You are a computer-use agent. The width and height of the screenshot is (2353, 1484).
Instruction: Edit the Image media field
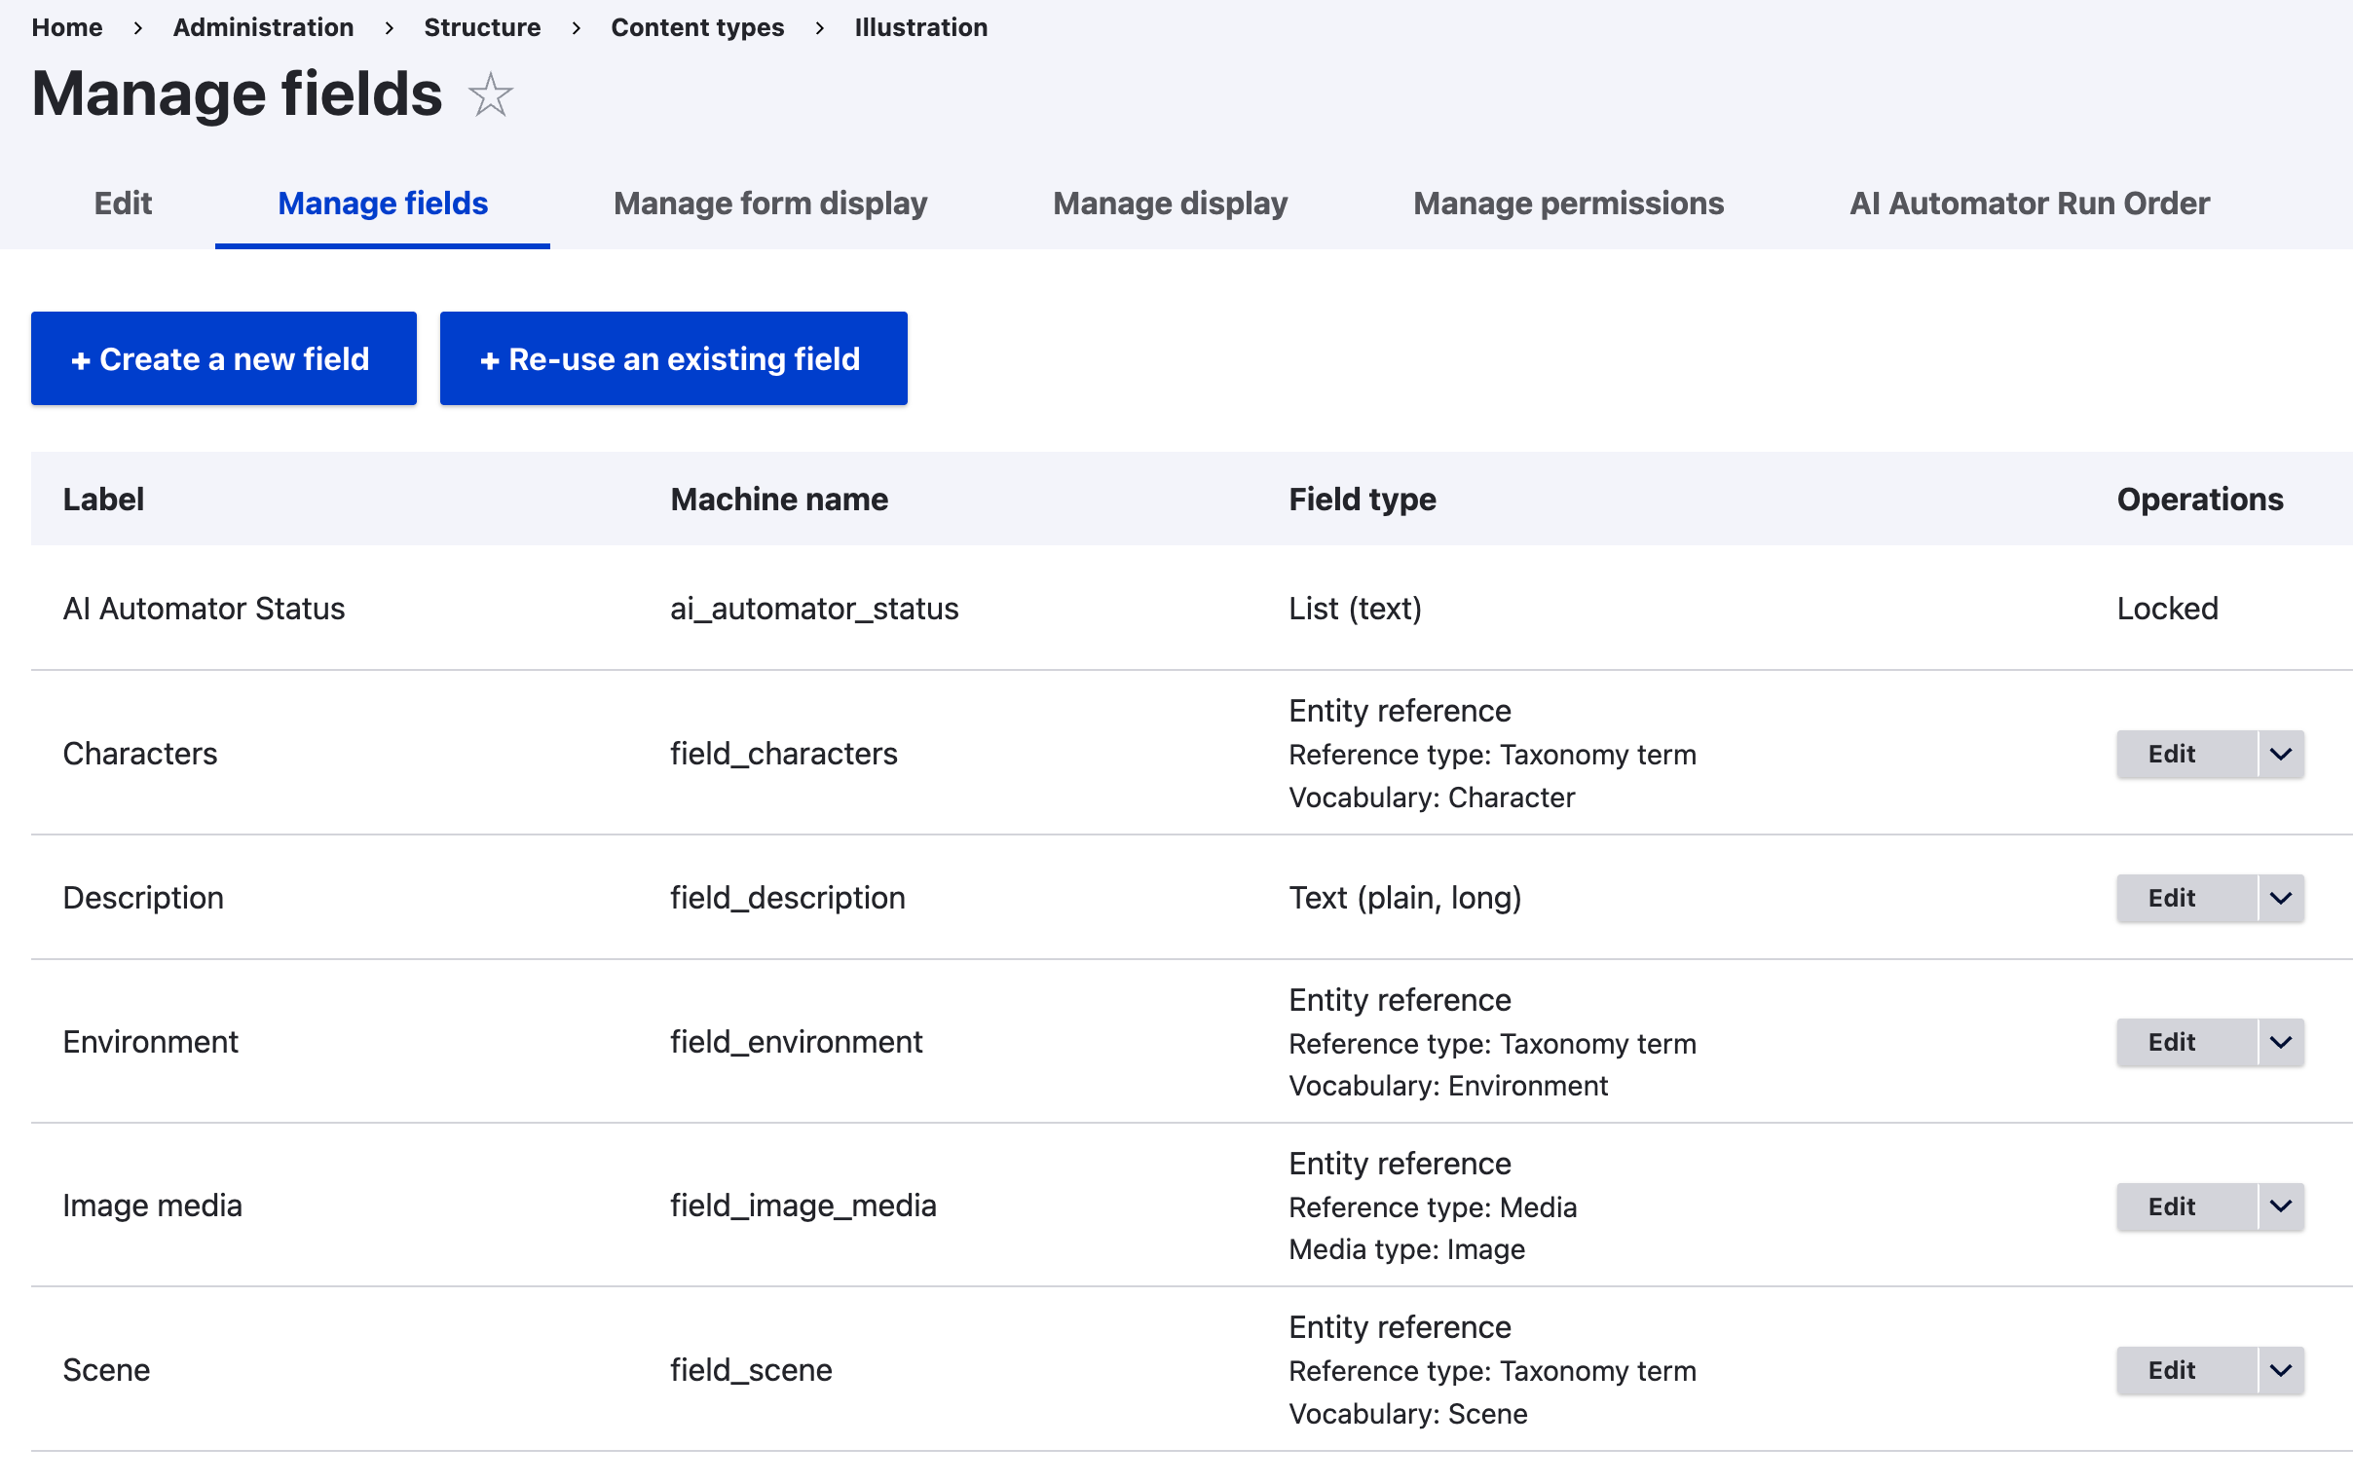click(2170, 1206)
